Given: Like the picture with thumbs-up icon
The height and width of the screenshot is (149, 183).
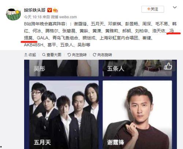Looking at the screenshot, I should (x=168, y=66).
